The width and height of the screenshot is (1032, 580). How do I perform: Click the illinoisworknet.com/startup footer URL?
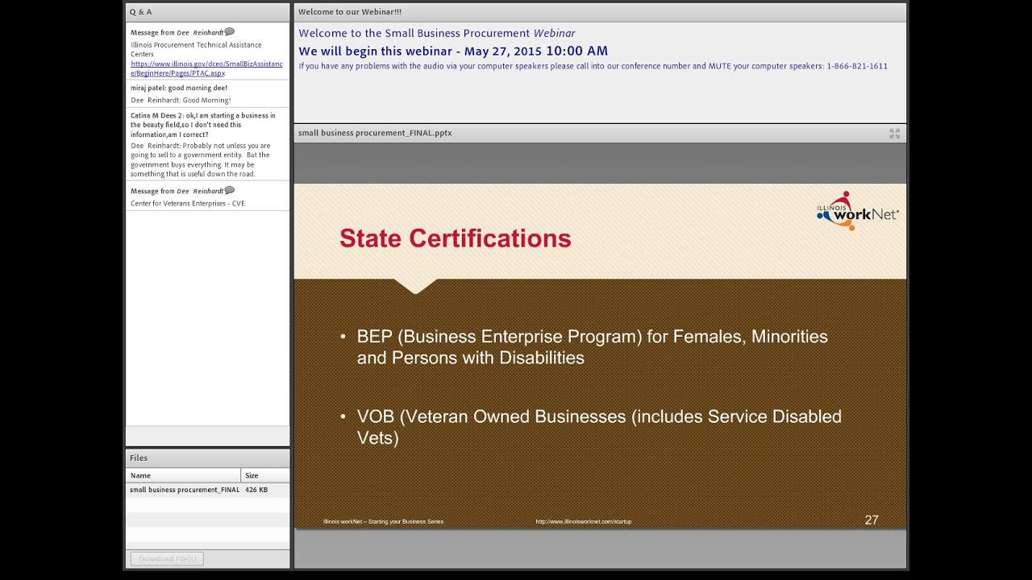tap(584, 521)
